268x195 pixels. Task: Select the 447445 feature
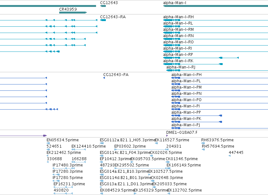click(x=236, y=153)
